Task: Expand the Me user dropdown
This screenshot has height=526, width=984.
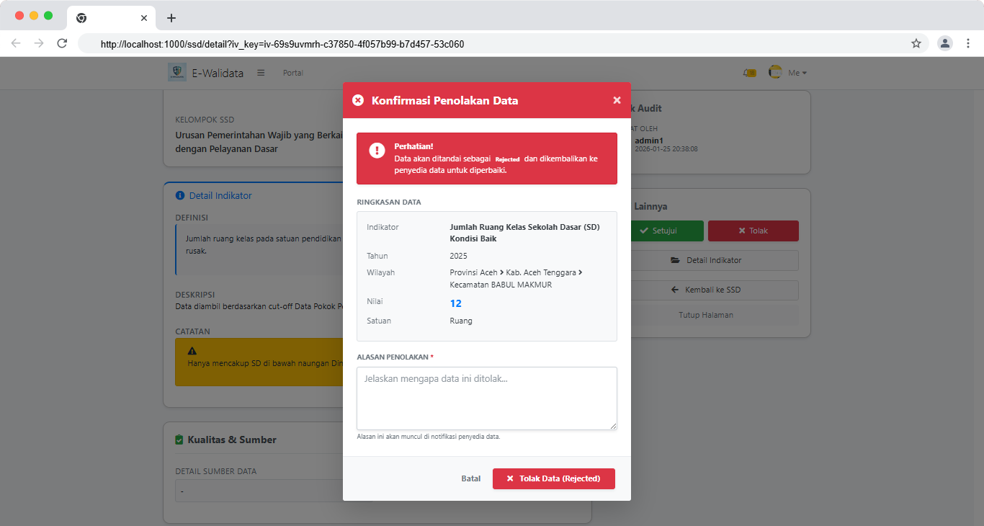Action: pos(797,73)
